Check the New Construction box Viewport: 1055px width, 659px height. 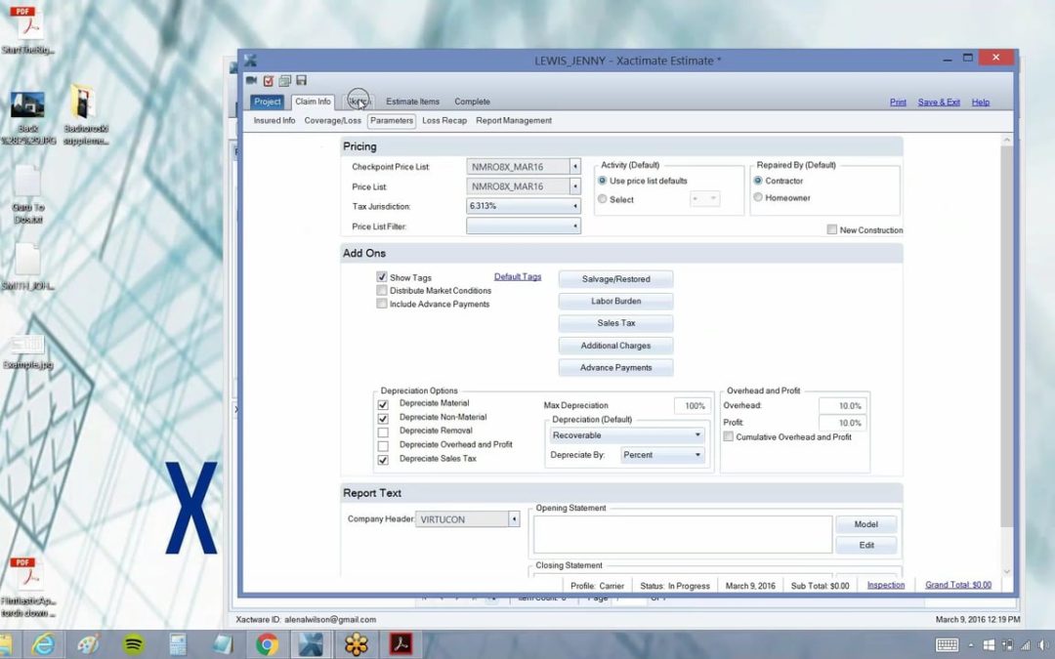click(x=832, y=230)
